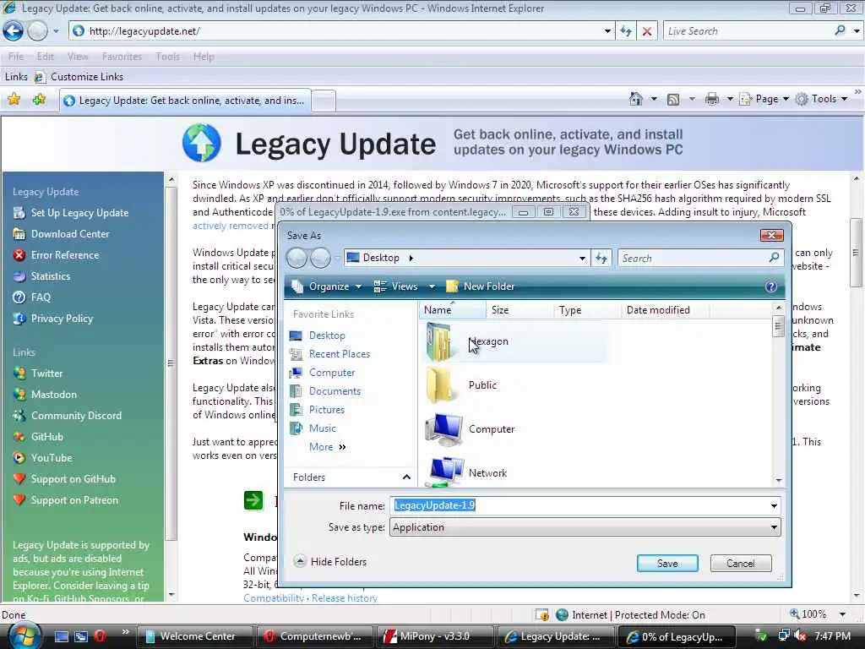Click the Mastodon icon in sidebar
Screen dimensions: 865x649
(19, 394)
